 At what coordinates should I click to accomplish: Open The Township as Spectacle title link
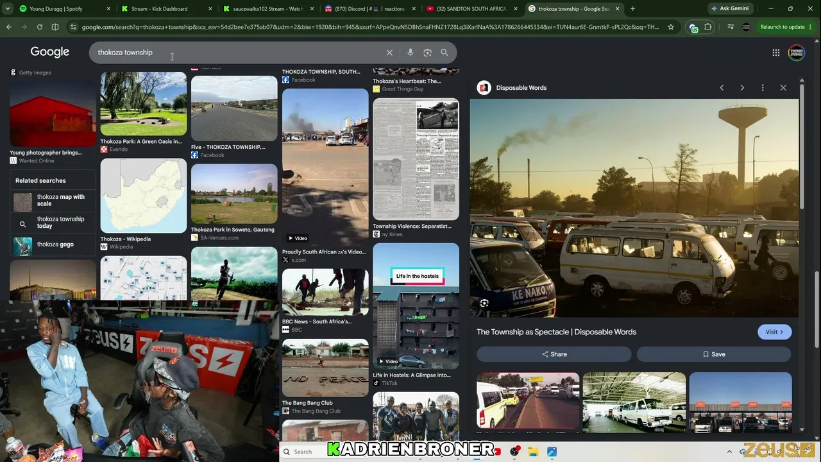[x=556, y=332]
